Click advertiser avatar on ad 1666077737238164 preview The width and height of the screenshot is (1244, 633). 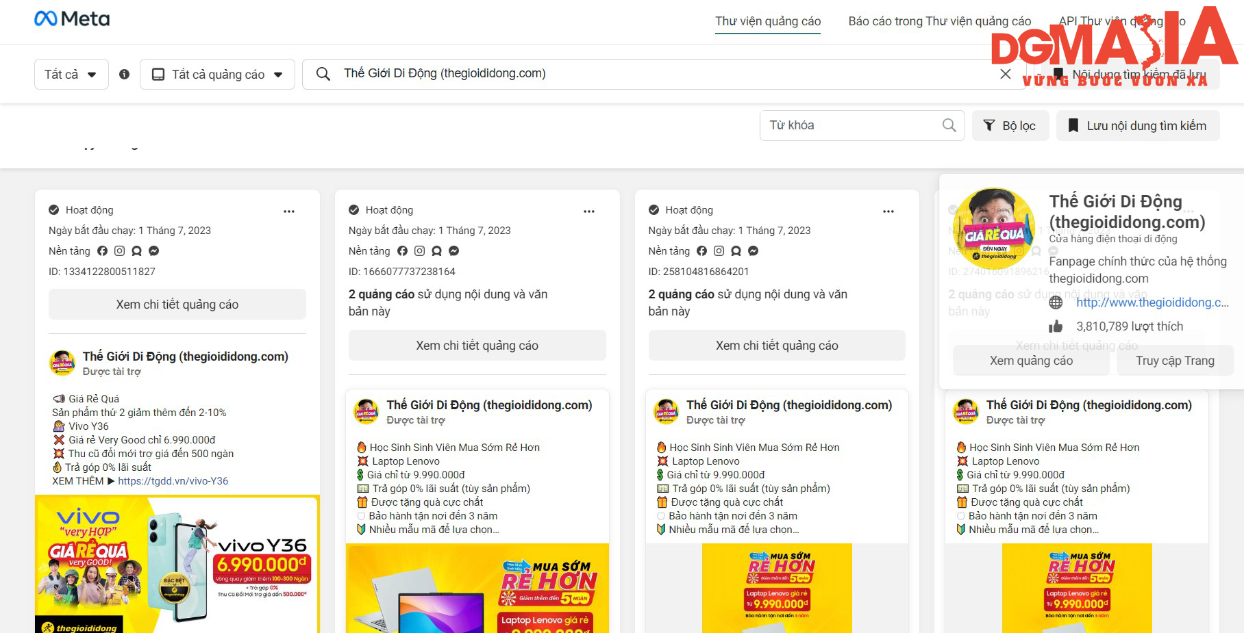coord(366,411)
